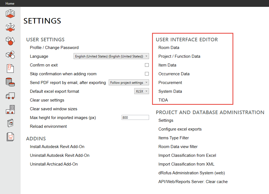Open the Attachments document icon
The image size is (269, 194).
[x=10, y=68]
